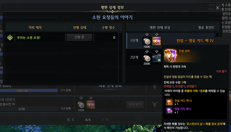Click the 진행 중 status button

[79, 37]
